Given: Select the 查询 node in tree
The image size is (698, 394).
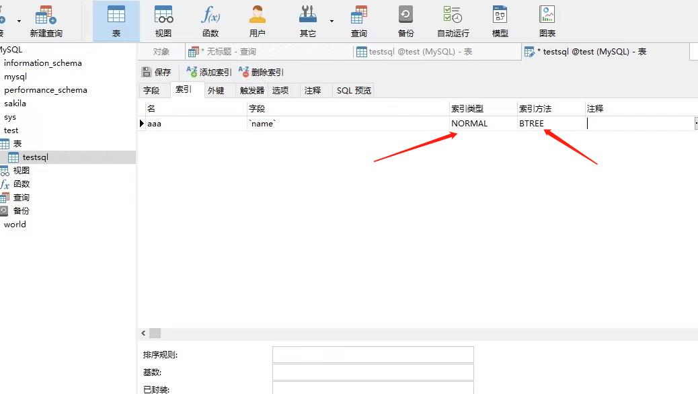Looking at the screenshot, I should click(x=21, y=198).
